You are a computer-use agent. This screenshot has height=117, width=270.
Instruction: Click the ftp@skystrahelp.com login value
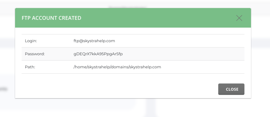tap(94, 41)
